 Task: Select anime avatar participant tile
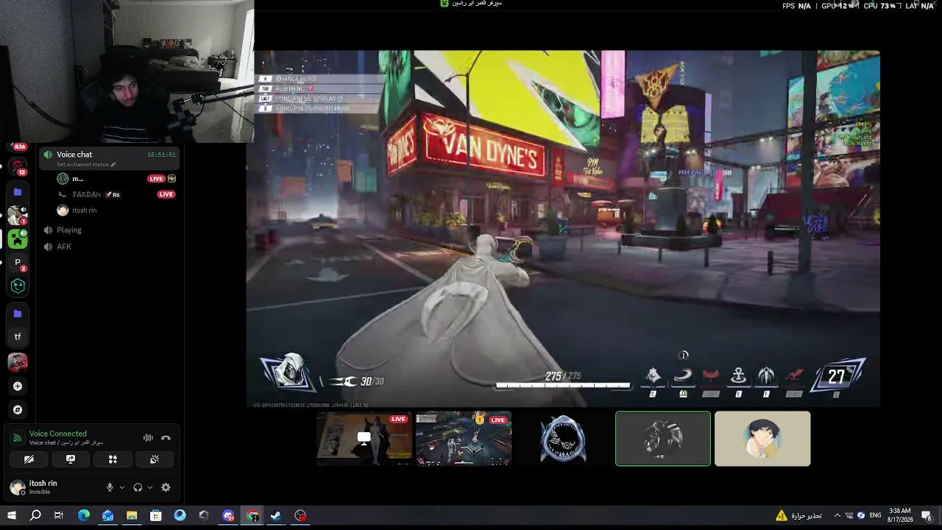point(762,439)
